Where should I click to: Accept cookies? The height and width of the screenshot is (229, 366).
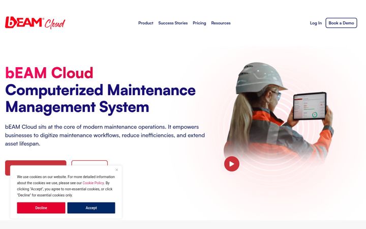point(91,208)
